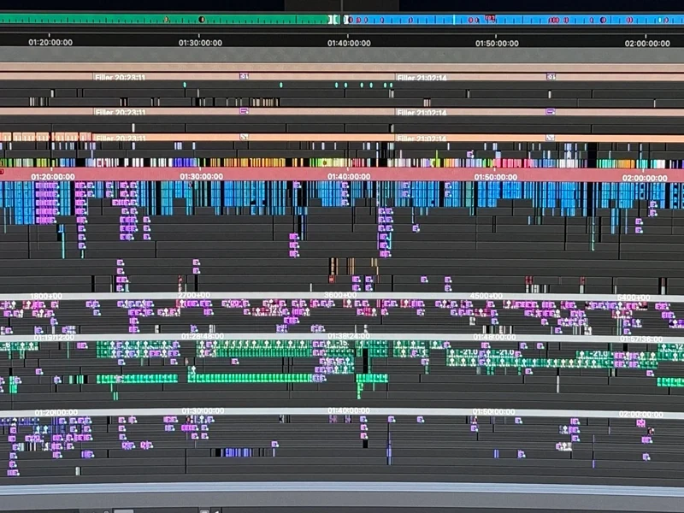Select the 2700+00 footage label

[x=194, y=295]
